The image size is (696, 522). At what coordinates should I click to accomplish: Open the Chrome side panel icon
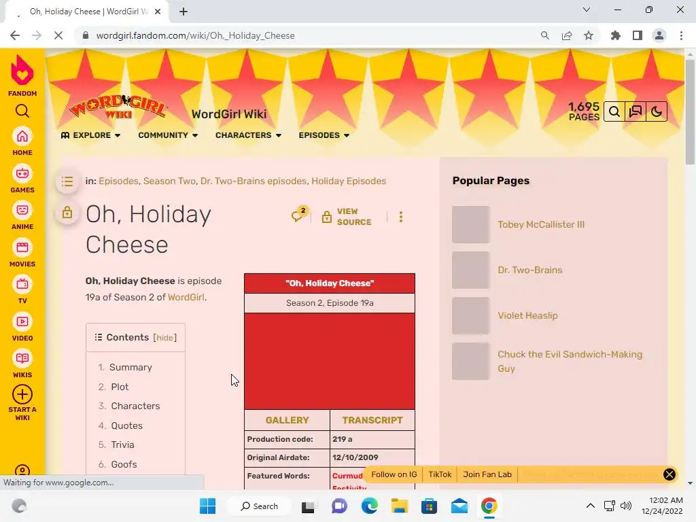[638, 35]
